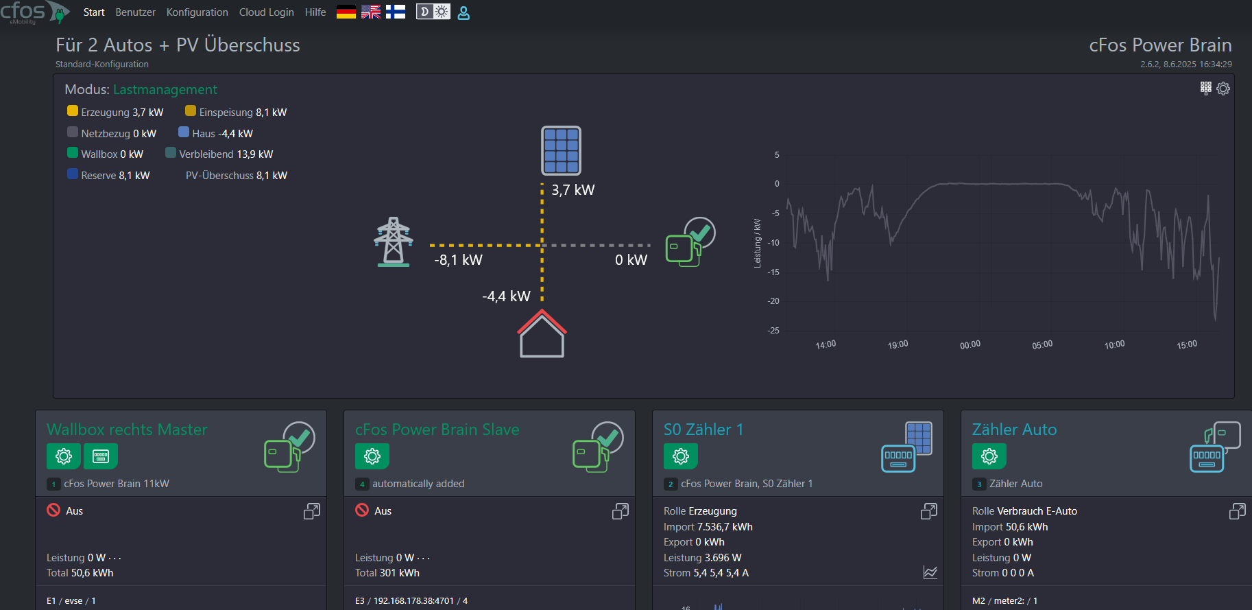
Task: Click the cFos eMobility logo
Action: point(34,12)
